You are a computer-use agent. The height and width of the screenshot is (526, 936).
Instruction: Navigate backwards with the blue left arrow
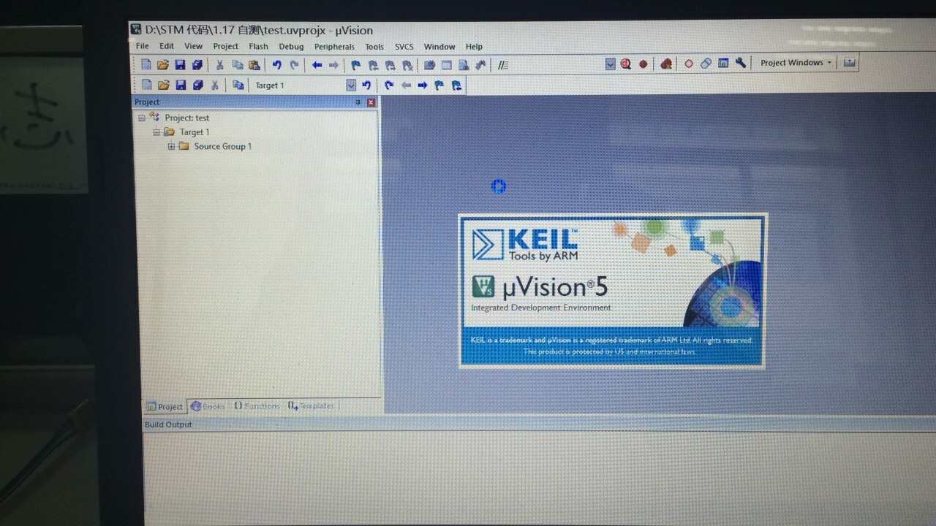(317, 65)
